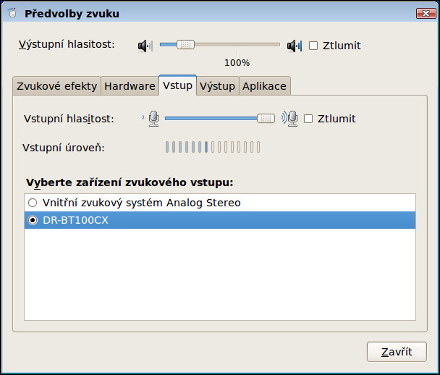
Task: Click the sound preferences window title icon
Action: point(12,14)
